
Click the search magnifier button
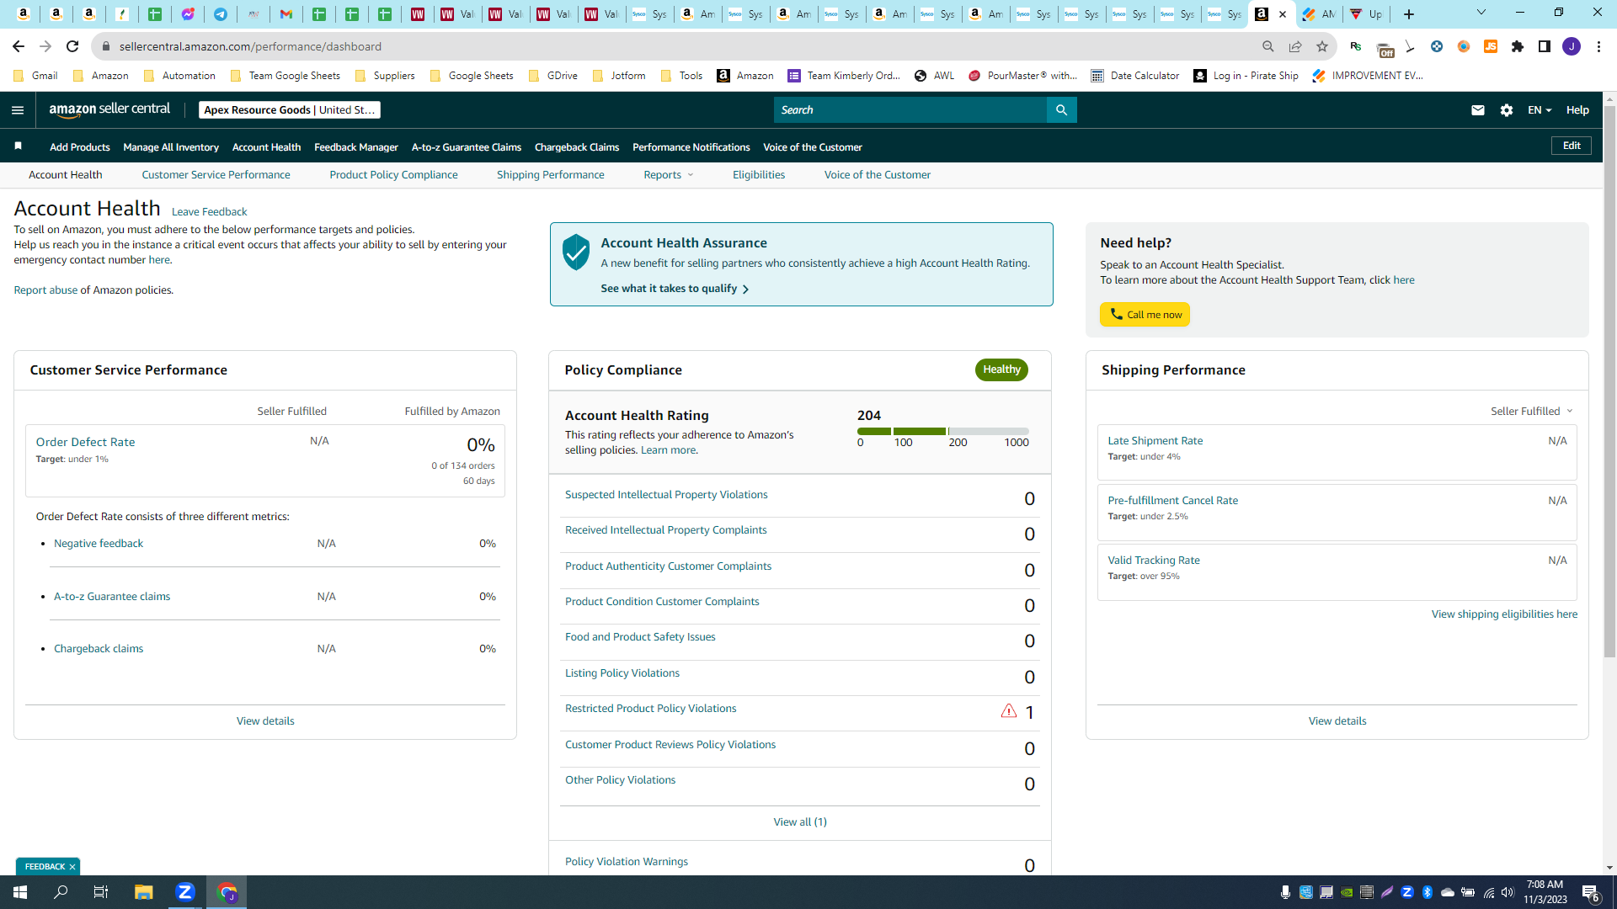1061,110
